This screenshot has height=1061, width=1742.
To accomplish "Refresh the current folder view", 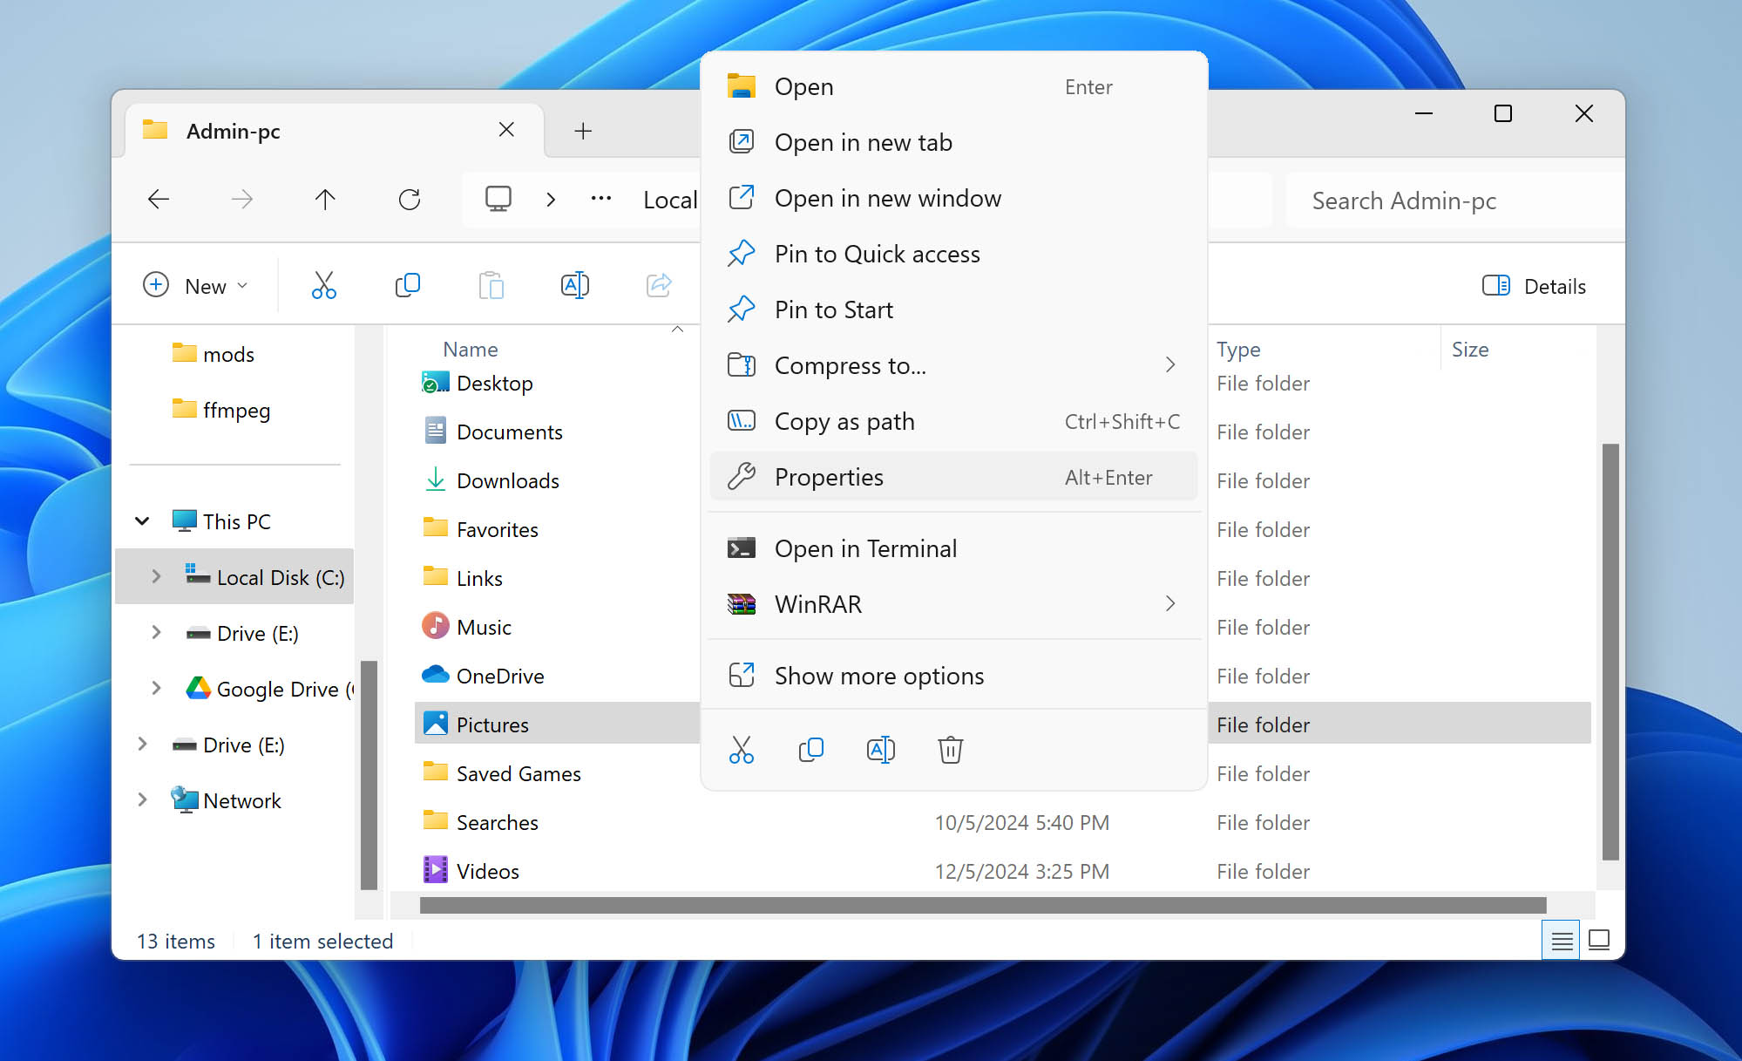I will click(409, 200).
